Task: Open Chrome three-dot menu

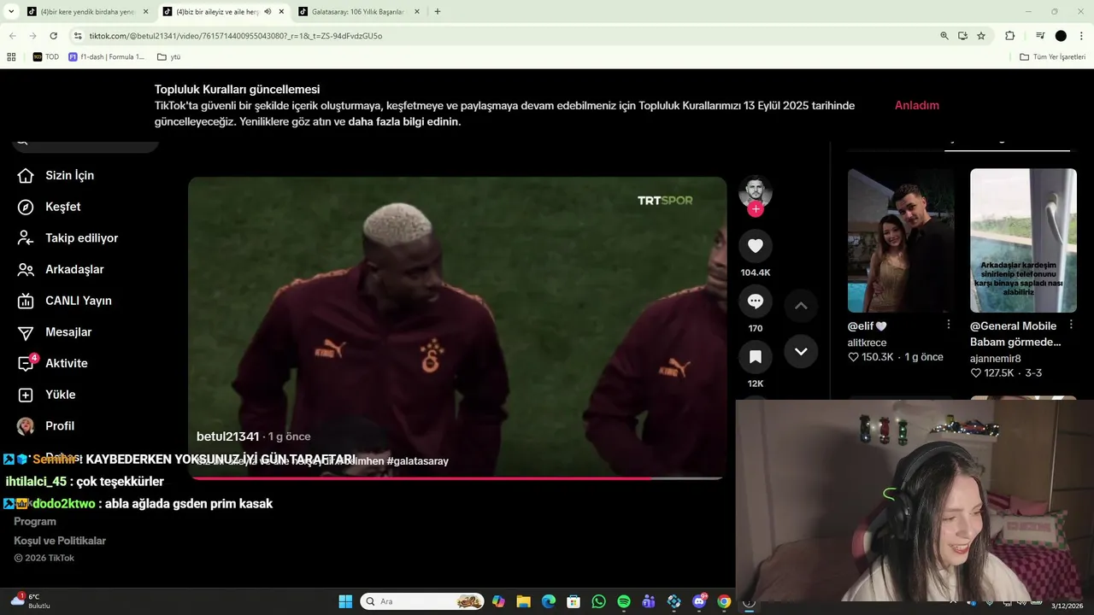Action: coord(1081,36)
